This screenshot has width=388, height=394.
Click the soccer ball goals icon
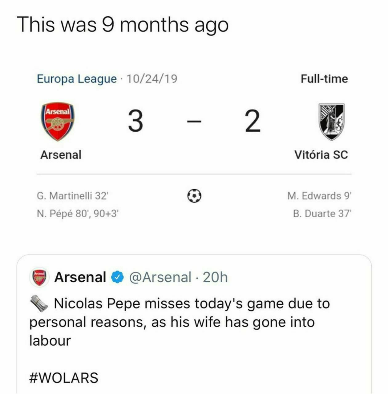click(x=194, y=196)
